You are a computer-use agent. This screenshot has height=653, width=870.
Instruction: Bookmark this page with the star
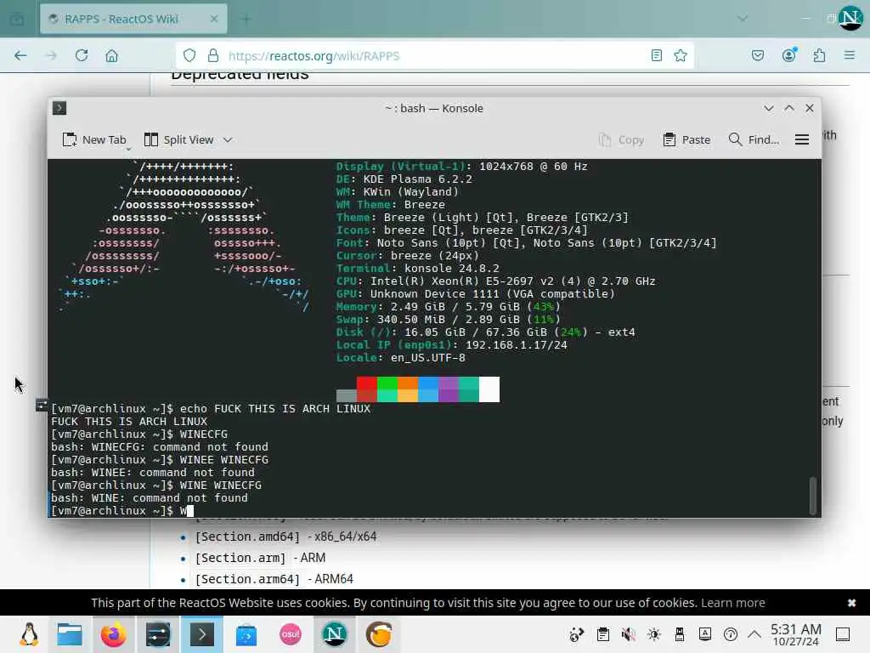tap(681, 55)
